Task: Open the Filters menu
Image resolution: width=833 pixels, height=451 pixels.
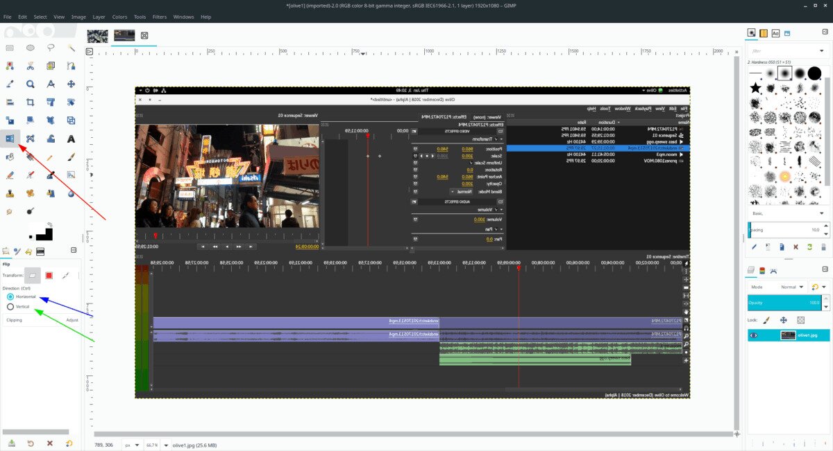Action: [x=159, y=17]
